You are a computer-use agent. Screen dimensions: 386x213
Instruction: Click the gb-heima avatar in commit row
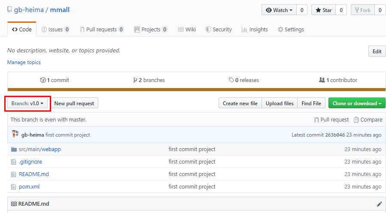click(15, 134)
